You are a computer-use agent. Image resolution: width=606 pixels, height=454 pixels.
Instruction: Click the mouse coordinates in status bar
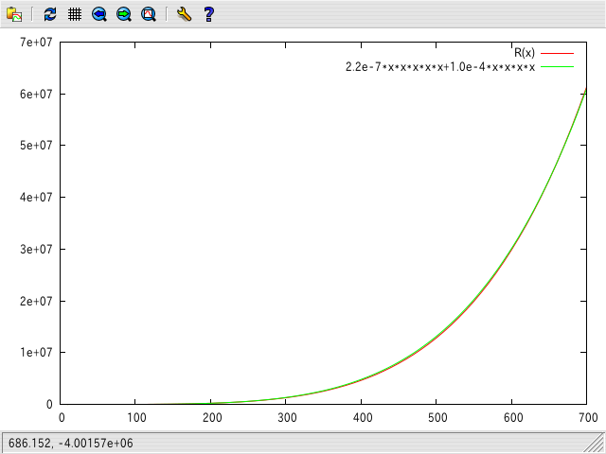tap(71, 443)
